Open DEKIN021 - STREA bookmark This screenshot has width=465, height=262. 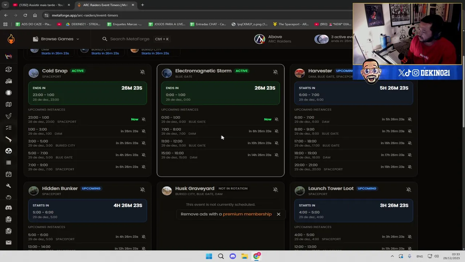tap(83, 24)
